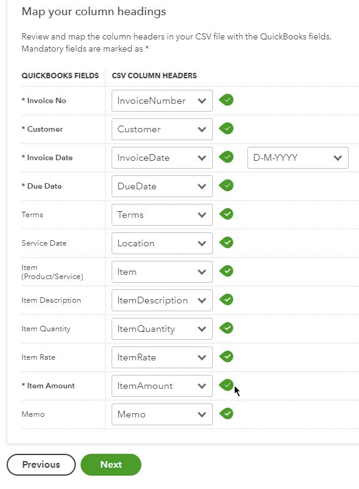Open the Item Product/Service dropdown
The image size is (359, 489).
pos(162,272)
